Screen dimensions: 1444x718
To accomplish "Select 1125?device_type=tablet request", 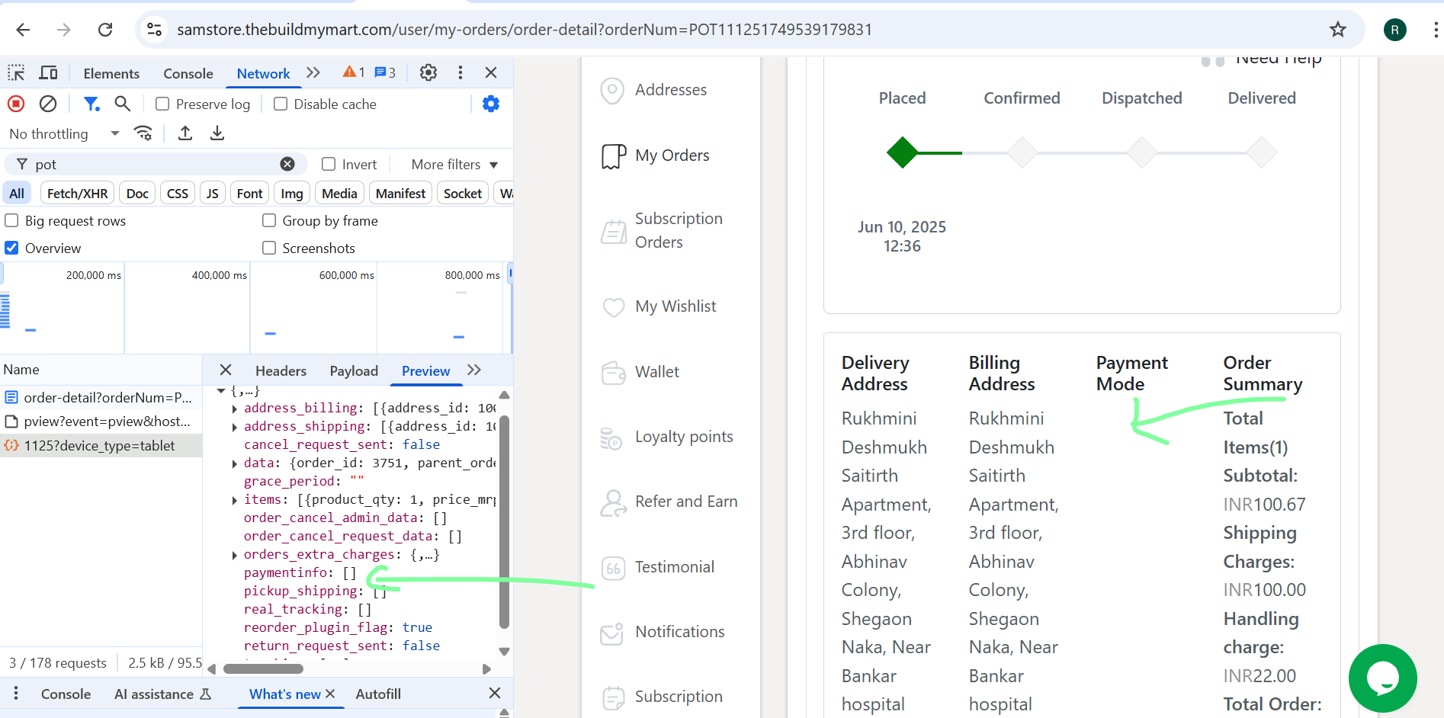I will [101, 445].
